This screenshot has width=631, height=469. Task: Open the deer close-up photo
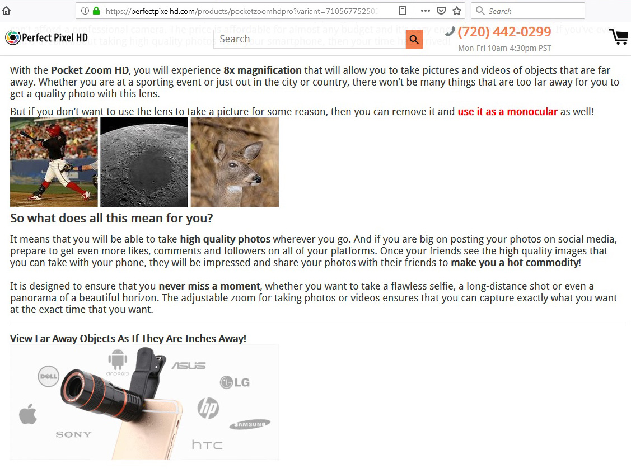(235, 162)
